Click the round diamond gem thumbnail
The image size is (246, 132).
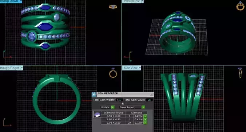pyautogui.click(x=97, y=115)
